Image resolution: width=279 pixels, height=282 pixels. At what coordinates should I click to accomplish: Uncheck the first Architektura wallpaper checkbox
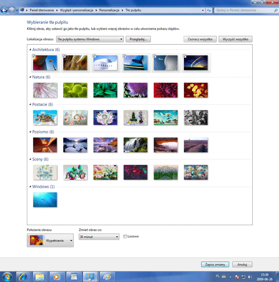pos(34,56)
